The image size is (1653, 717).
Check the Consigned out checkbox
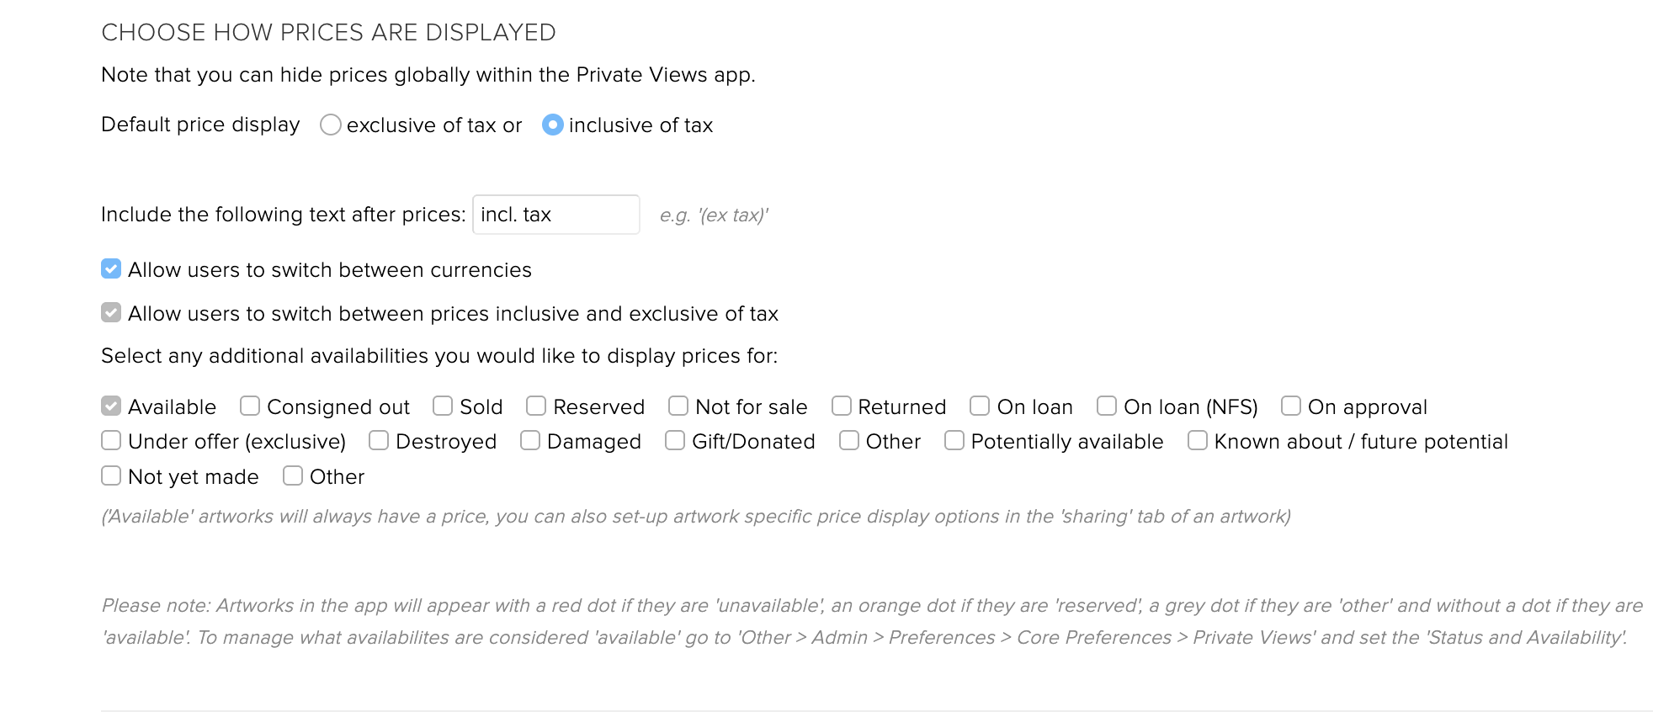point(250,406)
